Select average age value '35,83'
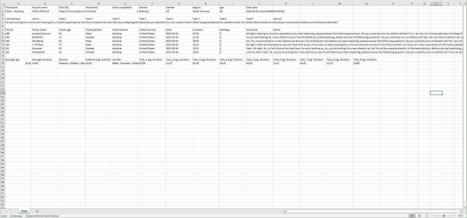467x218 pixels. tap(18, 63)
